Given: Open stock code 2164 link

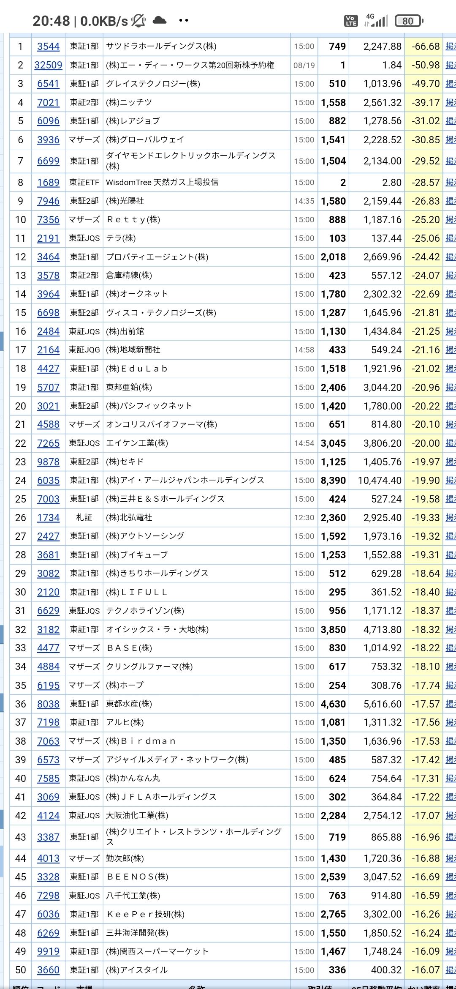Looking at the screenshot, I should pyautogui.click(x=48, y=350).
